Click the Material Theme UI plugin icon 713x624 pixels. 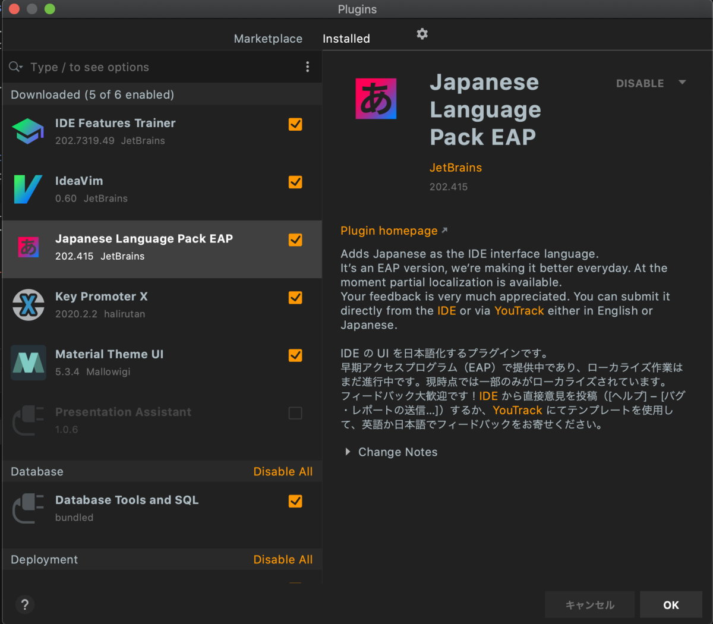(28, 363)
